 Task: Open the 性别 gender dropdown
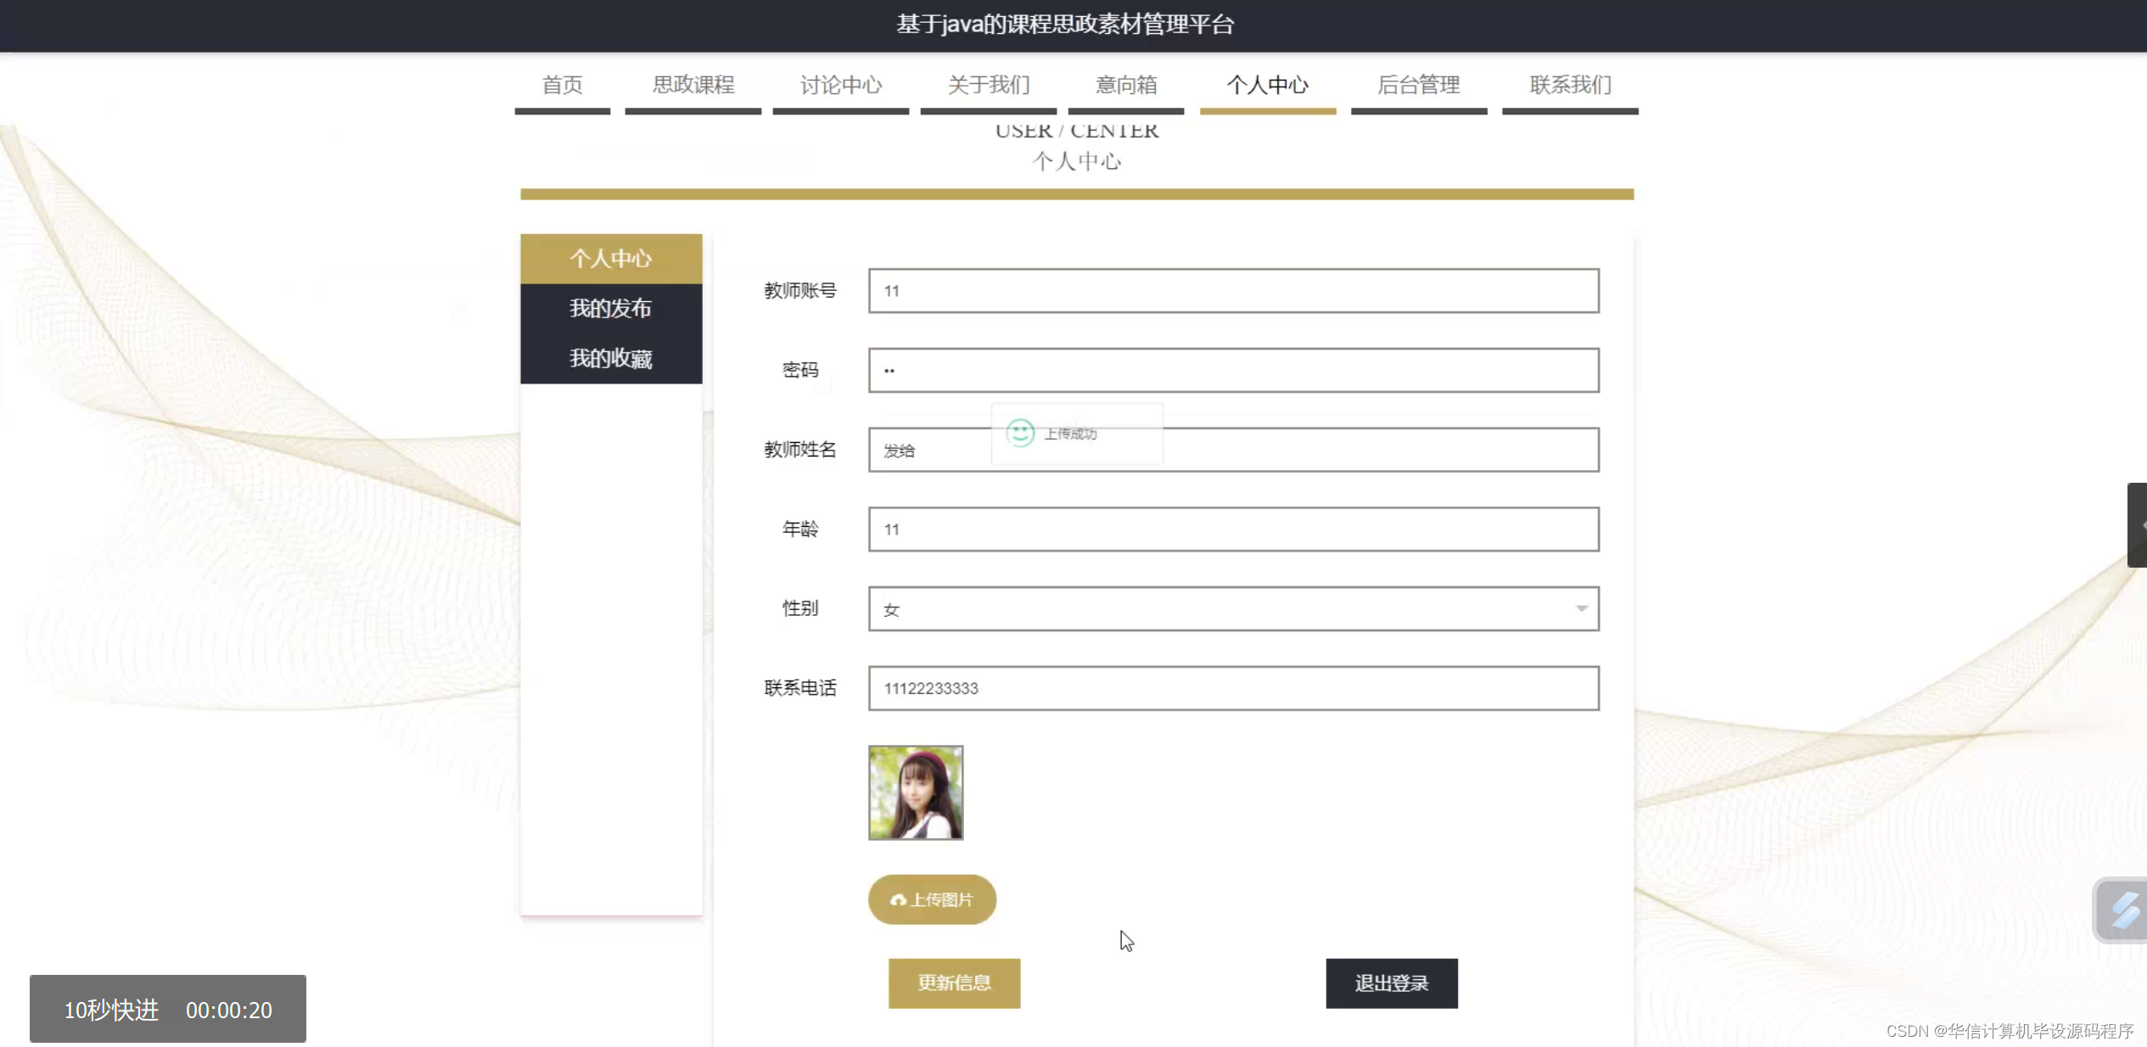pos(1232,608)
